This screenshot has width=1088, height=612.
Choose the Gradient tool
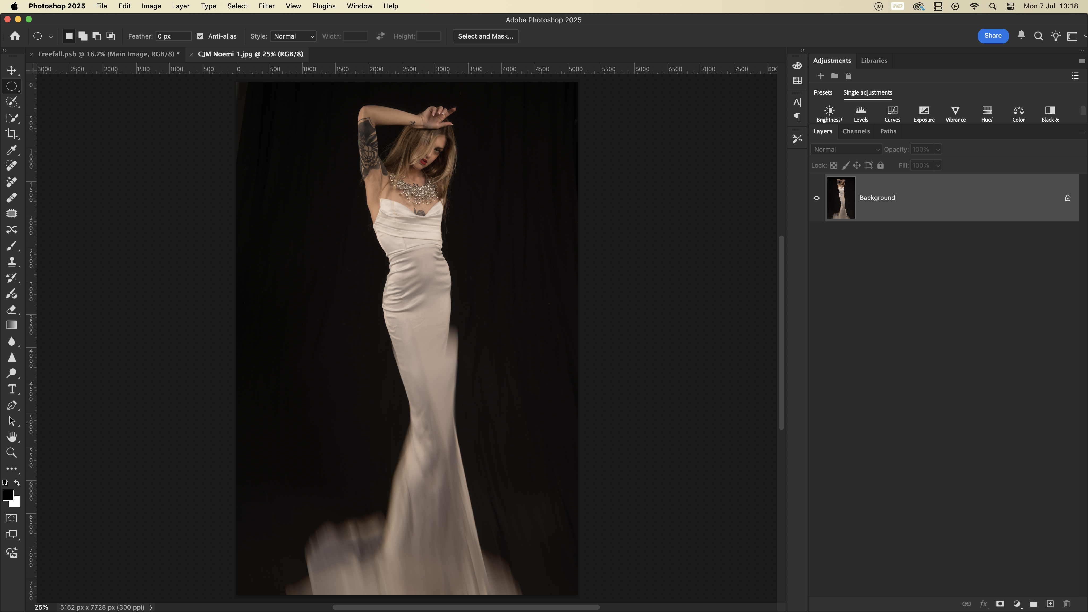[11, 325]
